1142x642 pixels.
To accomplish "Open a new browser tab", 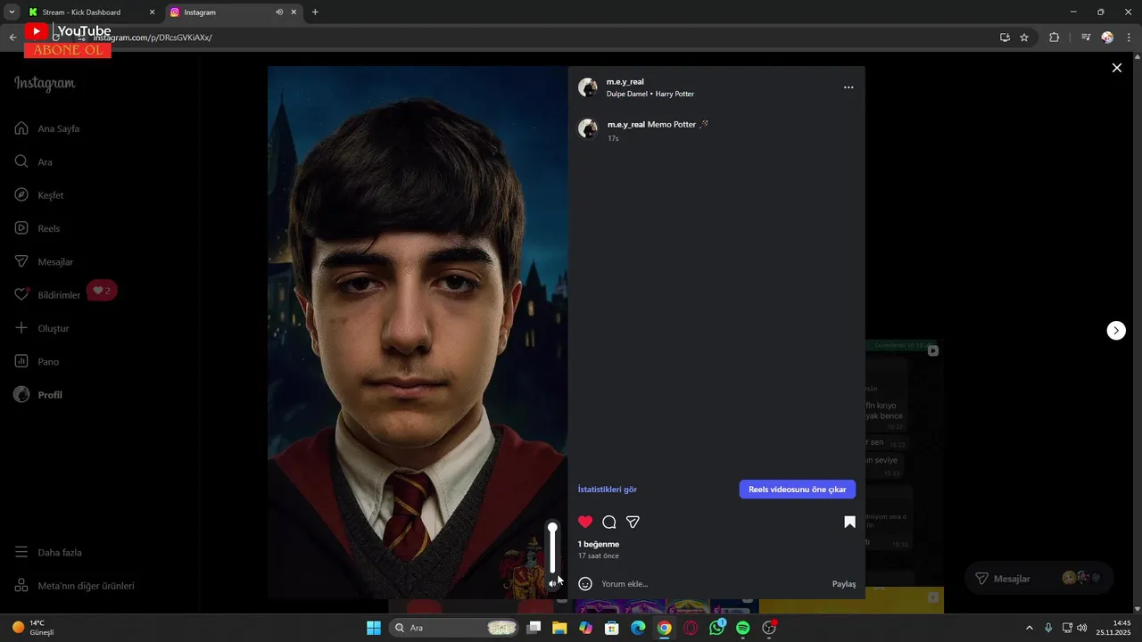I will 315,12.
